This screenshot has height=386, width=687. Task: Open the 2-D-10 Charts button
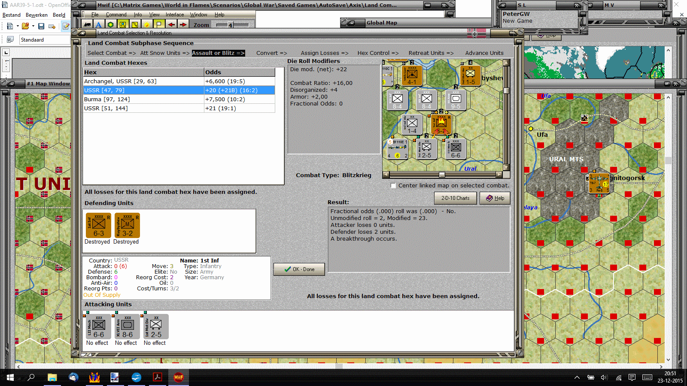456,198
